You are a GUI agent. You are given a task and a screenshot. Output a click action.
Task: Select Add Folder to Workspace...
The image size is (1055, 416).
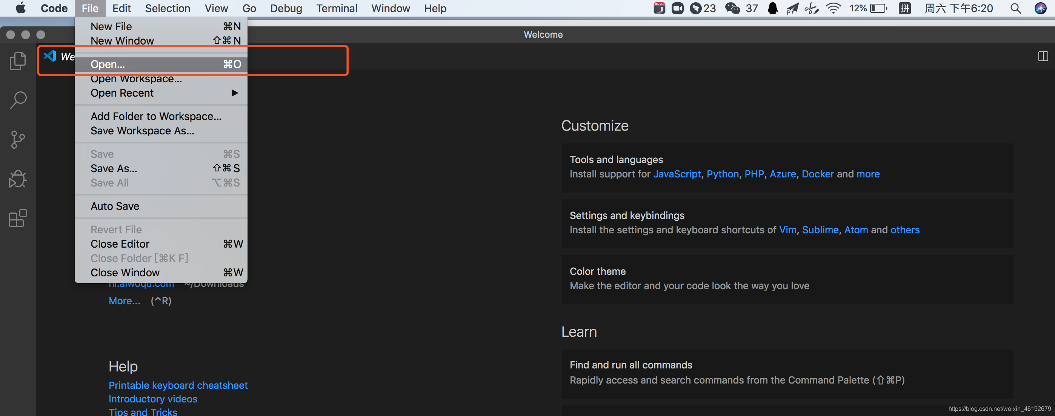point(161,116)
